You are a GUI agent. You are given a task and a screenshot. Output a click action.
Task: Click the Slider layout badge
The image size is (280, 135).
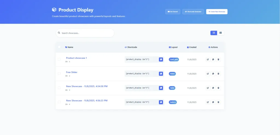(172, 74)
